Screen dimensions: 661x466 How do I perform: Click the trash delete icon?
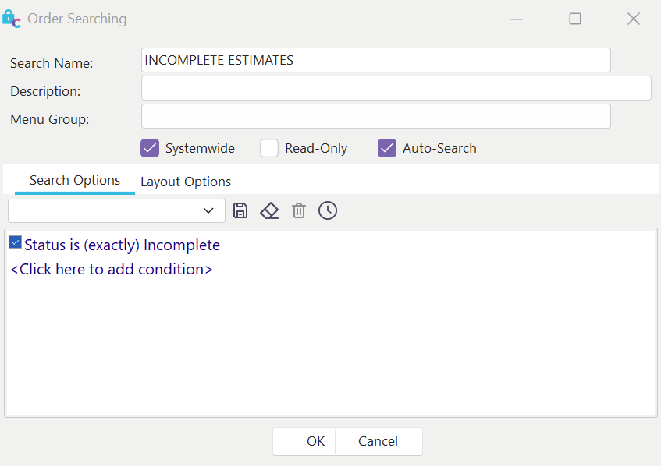click(299, 210)
